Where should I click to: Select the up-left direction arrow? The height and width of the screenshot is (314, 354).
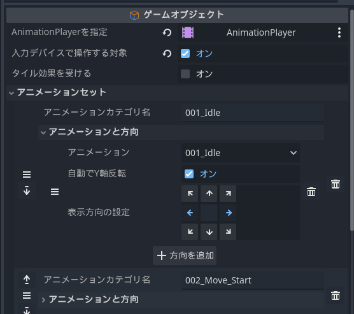point(190,194)
